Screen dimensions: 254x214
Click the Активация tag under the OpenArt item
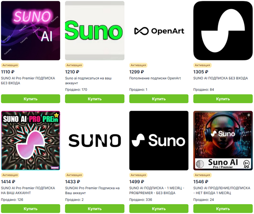[138, 65]
